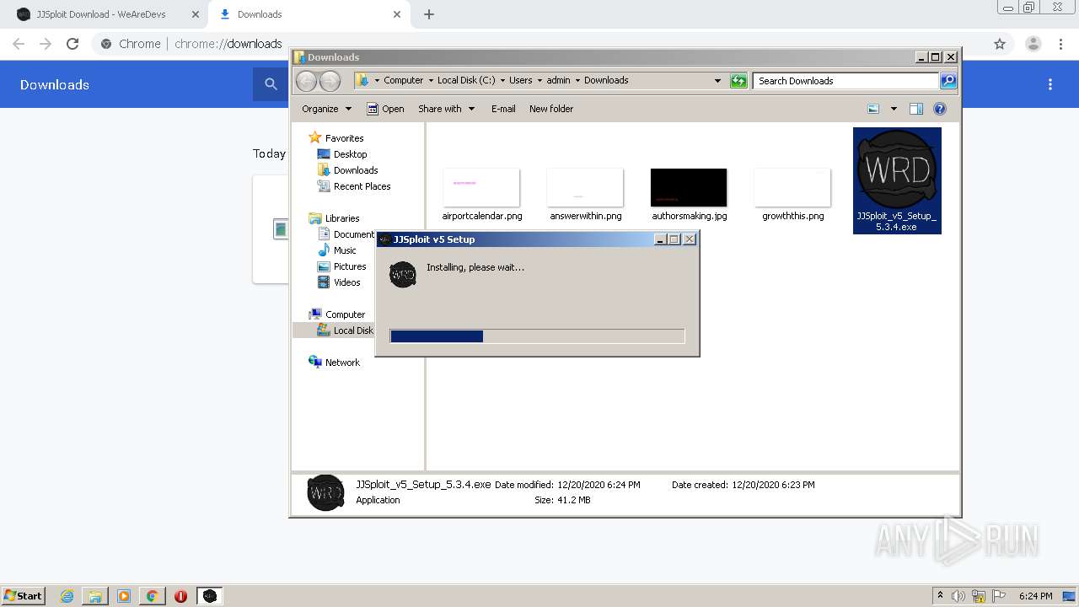Open Downloads page three-dot menu
Image resolution: width=1079 pixels, height=607 pixels.
(1050, 84)
